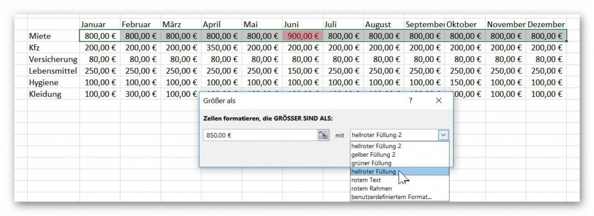Click Kleidung Januar 100,00 € cell
Screen dimensions: 594x216
pos(100,95)
